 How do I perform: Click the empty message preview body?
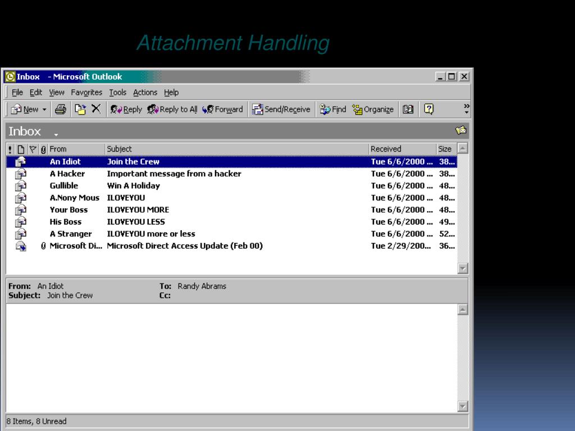pyautogui.click(x=232, y=358)
